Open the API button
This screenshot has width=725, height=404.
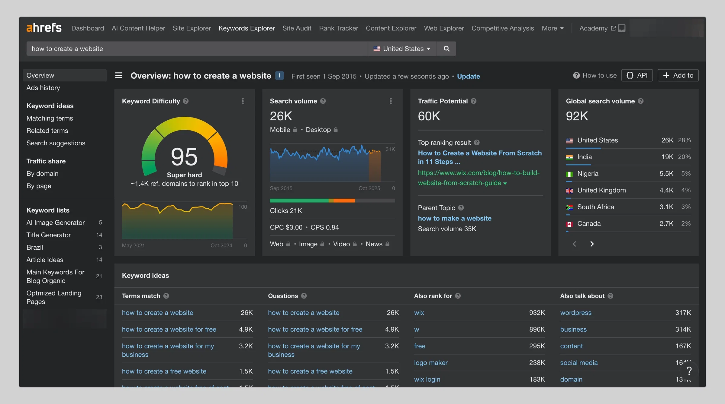637,75
